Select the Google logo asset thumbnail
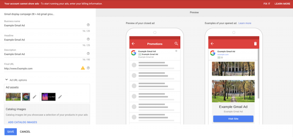Image resolution: width=293 pixels, height=137 pixels. pyautogui.click(x=26, y=97)
